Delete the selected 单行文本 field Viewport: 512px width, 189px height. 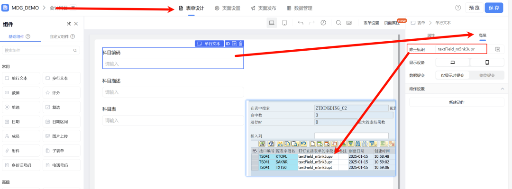pyautogui.click(x=241, y=44)
